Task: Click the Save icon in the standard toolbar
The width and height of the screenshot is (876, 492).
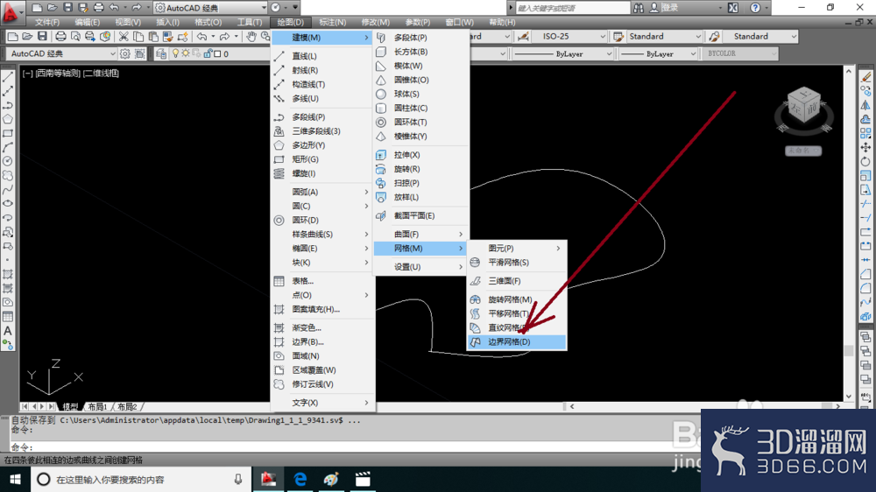Action: click(42, 36)
